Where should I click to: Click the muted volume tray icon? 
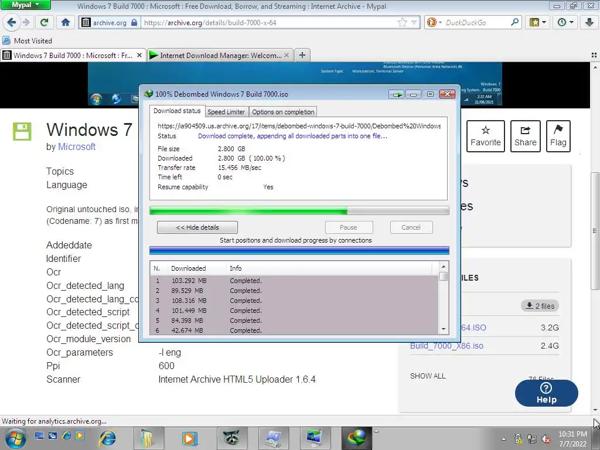[x=546, y=439]
